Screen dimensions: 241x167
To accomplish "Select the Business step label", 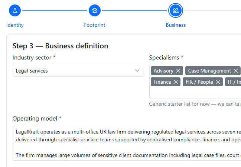I will (176, 25).
